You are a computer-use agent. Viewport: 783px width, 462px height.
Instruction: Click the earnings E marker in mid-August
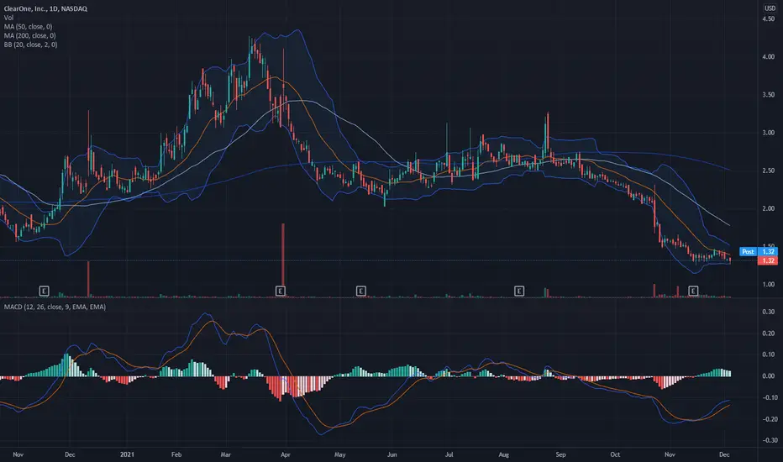tap(519, 291)
